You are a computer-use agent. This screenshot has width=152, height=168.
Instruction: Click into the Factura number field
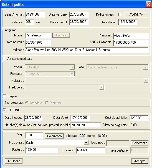(x=42, y=150)
